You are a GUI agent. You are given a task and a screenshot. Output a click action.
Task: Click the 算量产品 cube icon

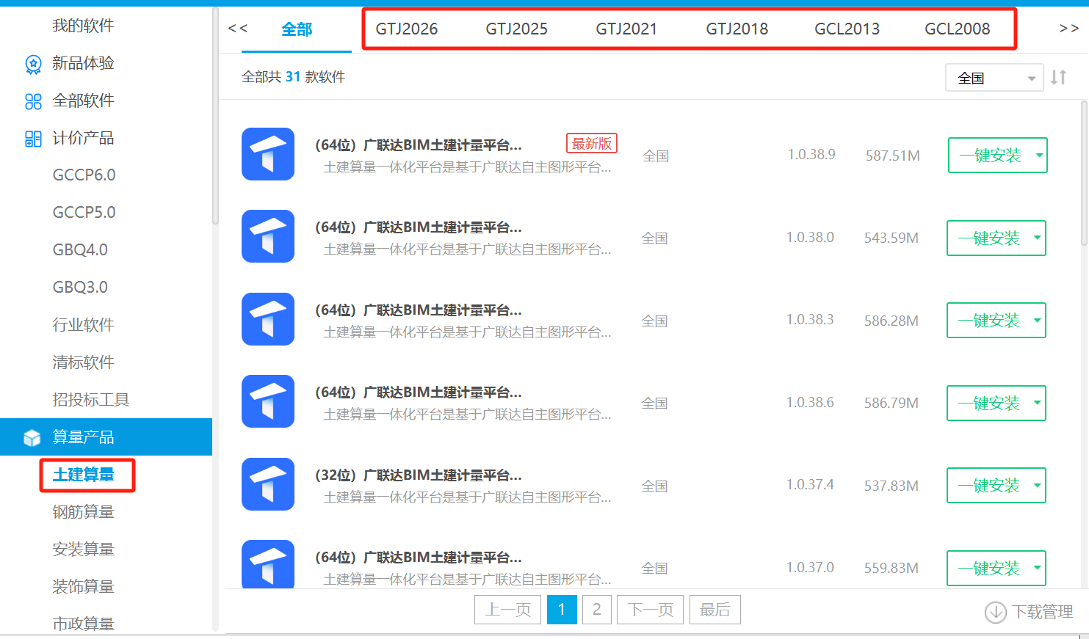[32, 438]
